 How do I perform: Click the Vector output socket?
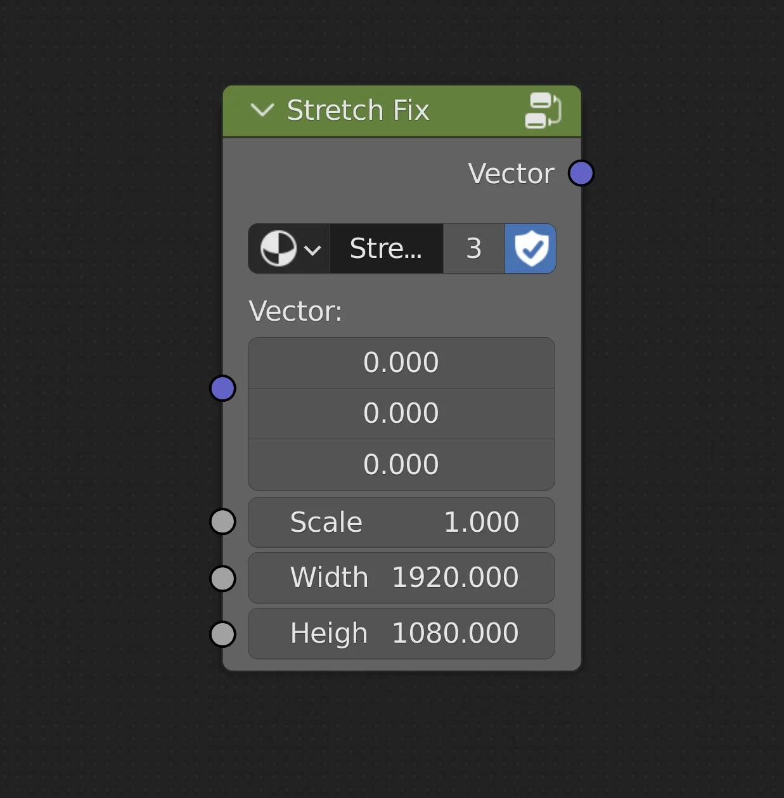click(x=581, y=173)
